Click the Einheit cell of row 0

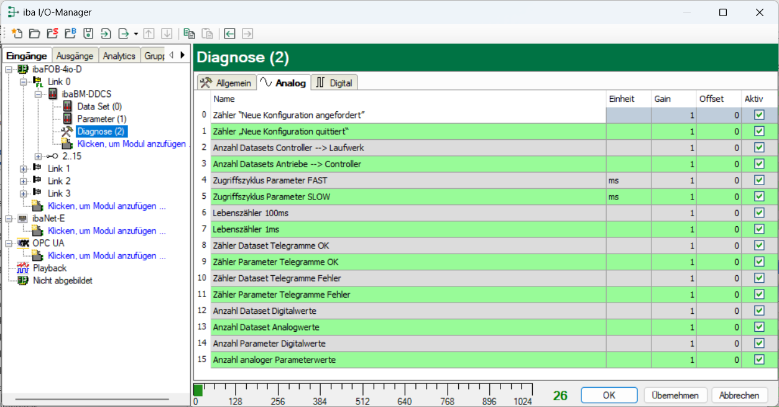[628, 115]
